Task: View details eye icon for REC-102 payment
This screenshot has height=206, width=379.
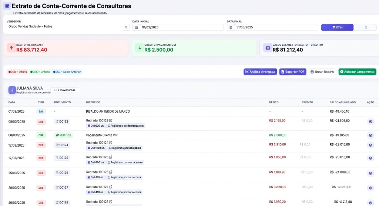Action: click(370, 135)
